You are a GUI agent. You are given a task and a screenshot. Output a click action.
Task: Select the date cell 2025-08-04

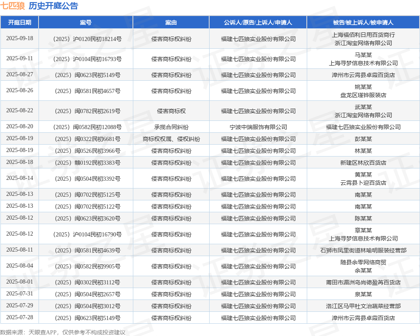click(20, 266)
